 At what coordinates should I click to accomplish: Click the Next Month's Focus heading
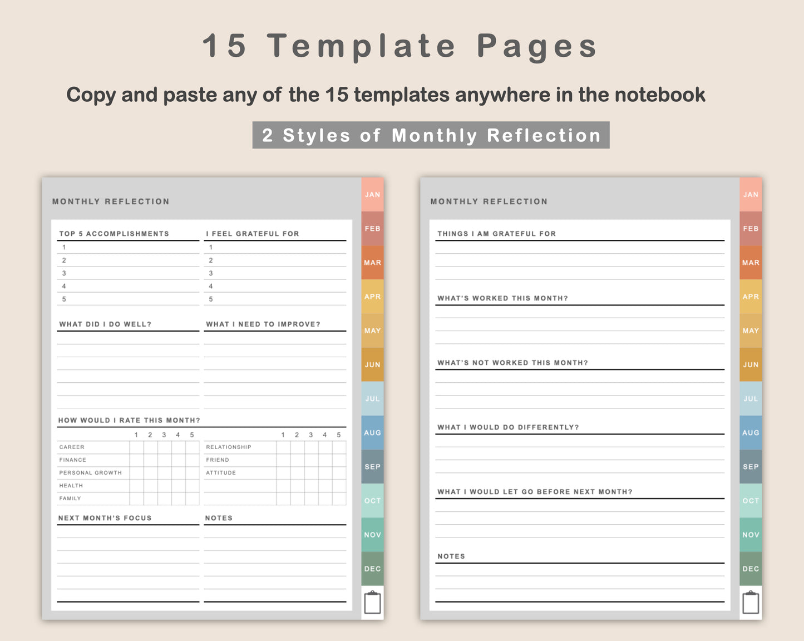pos(105,518)
